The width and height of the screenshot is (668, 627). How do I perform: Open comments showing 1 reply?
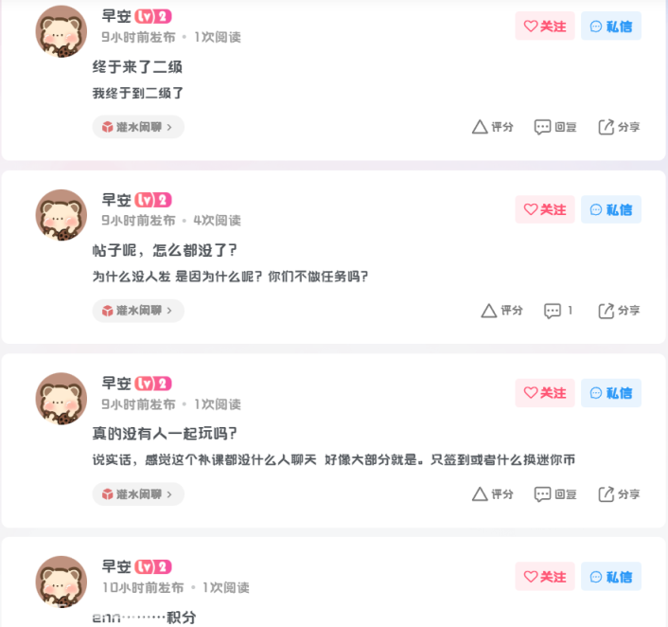[557, 311]
